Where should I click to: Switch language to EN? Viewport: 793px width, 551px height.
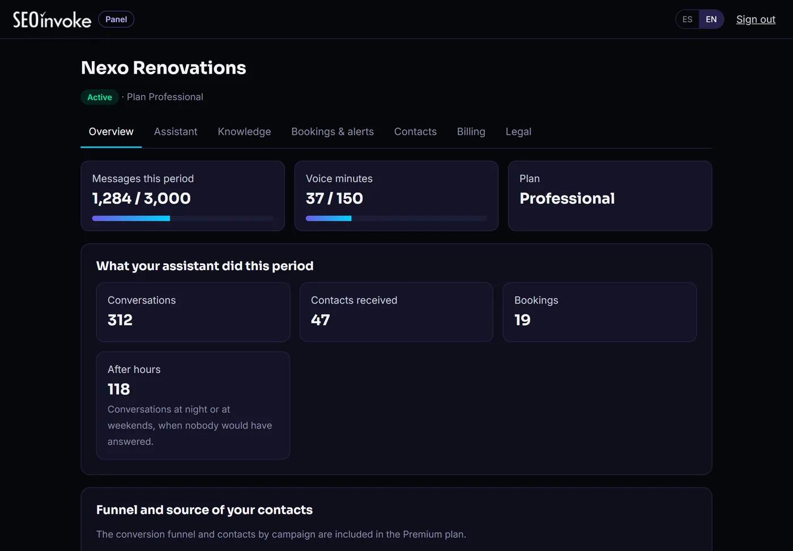coord(711,19)
